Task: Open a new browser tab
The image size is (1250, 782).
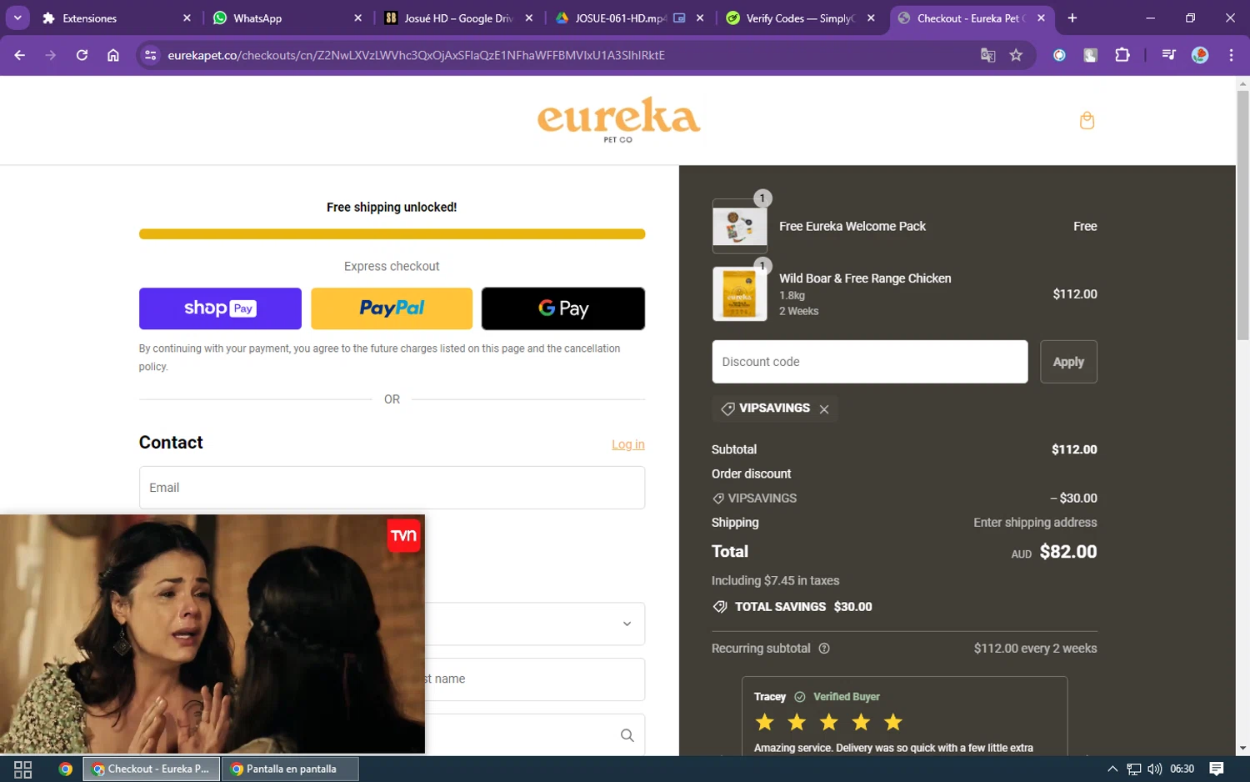Action: pyautogui.click(x=1072, y=18)
